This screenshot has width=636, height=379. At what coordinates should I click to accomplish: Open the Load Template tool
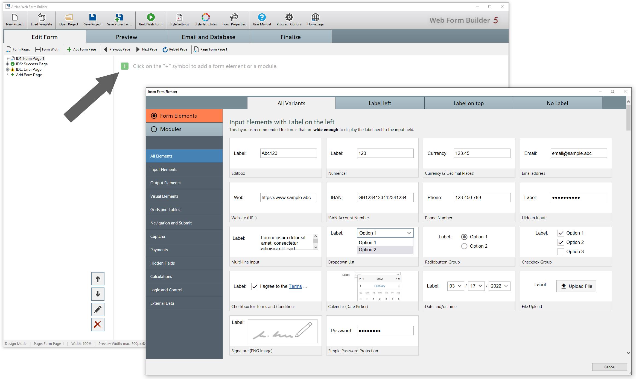point(41,20)
